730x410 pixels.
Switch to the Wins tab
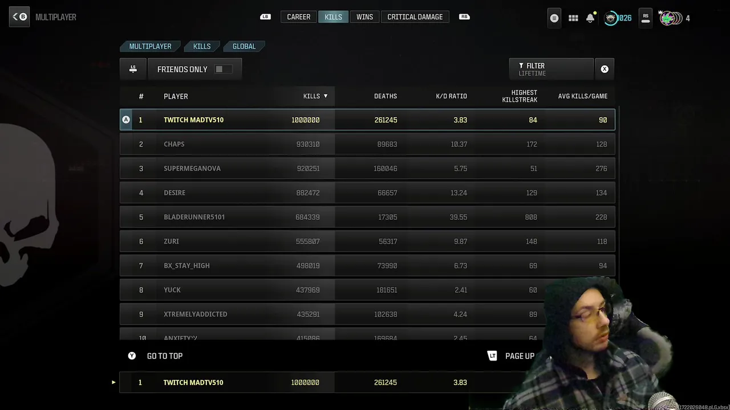(364, 17)
